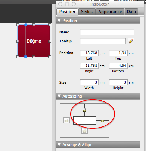Enable the left anchor lock in Autosizing
Screen dimensions: 146x151
pos(66,120)
